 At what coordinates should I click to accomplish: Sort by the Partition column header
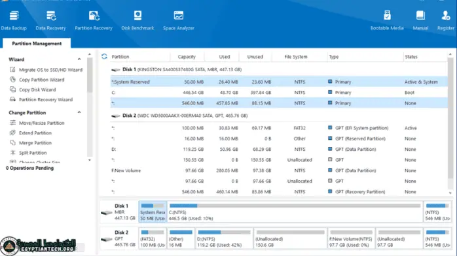pyautogui.click(x=120, y=57)
